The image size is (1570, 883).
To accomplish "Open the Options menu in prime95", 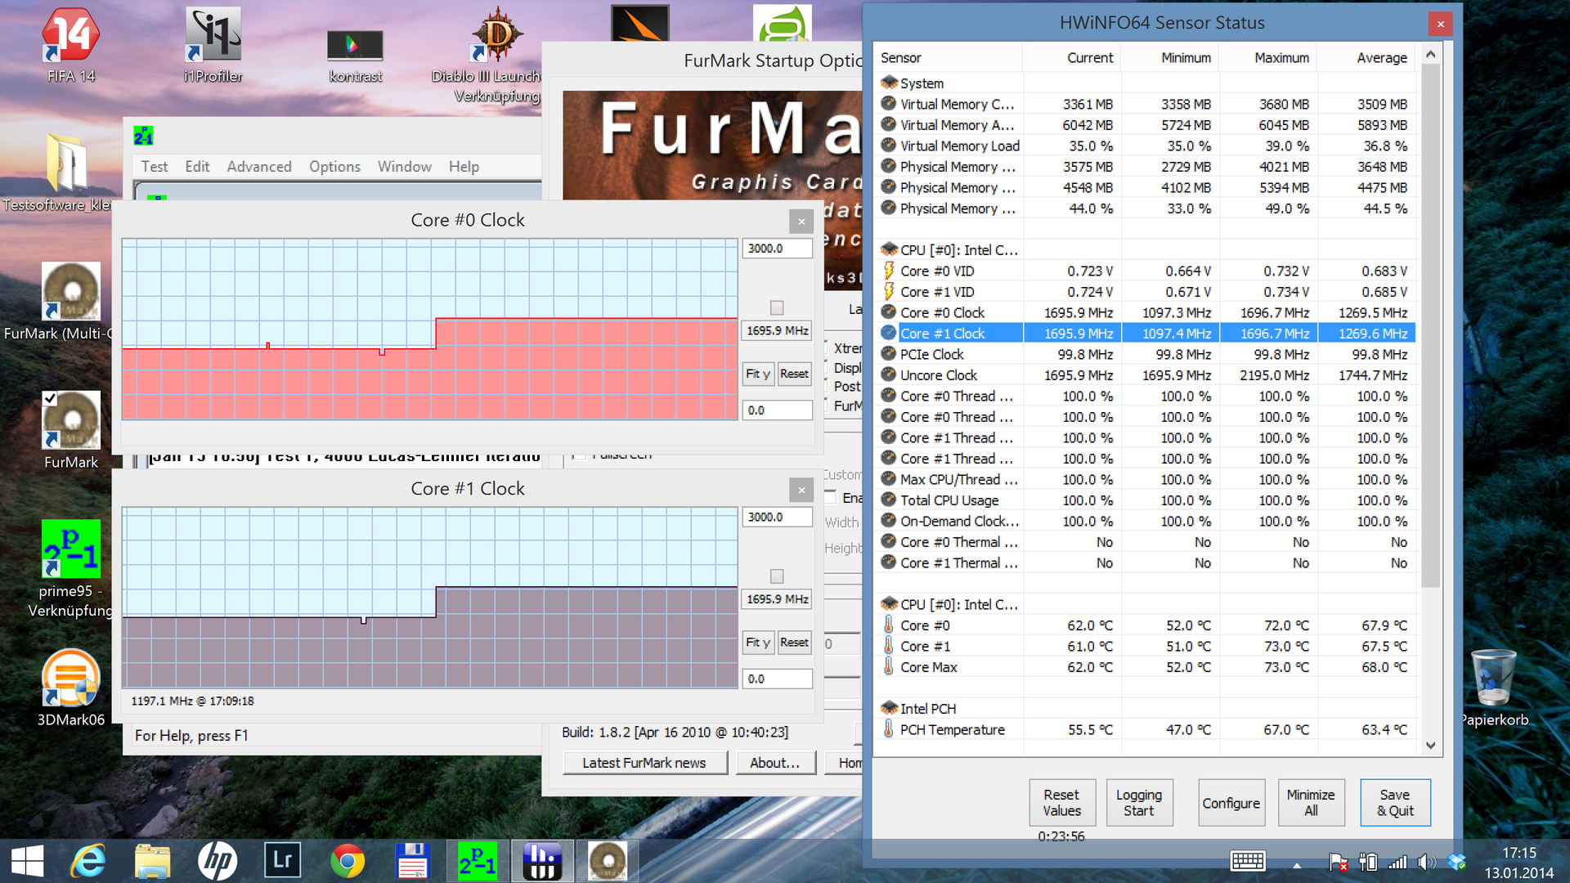I will [x=334, y=167].
